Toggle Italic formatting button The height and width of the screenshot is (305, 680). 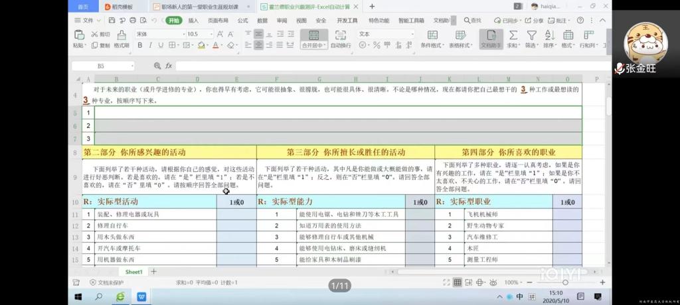coord(151,46)
